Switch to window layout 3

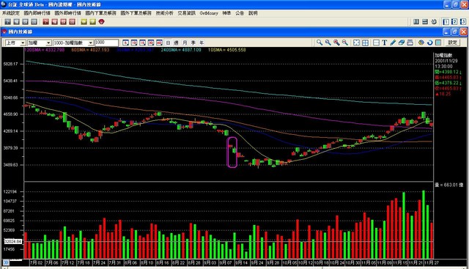(463, 22)
